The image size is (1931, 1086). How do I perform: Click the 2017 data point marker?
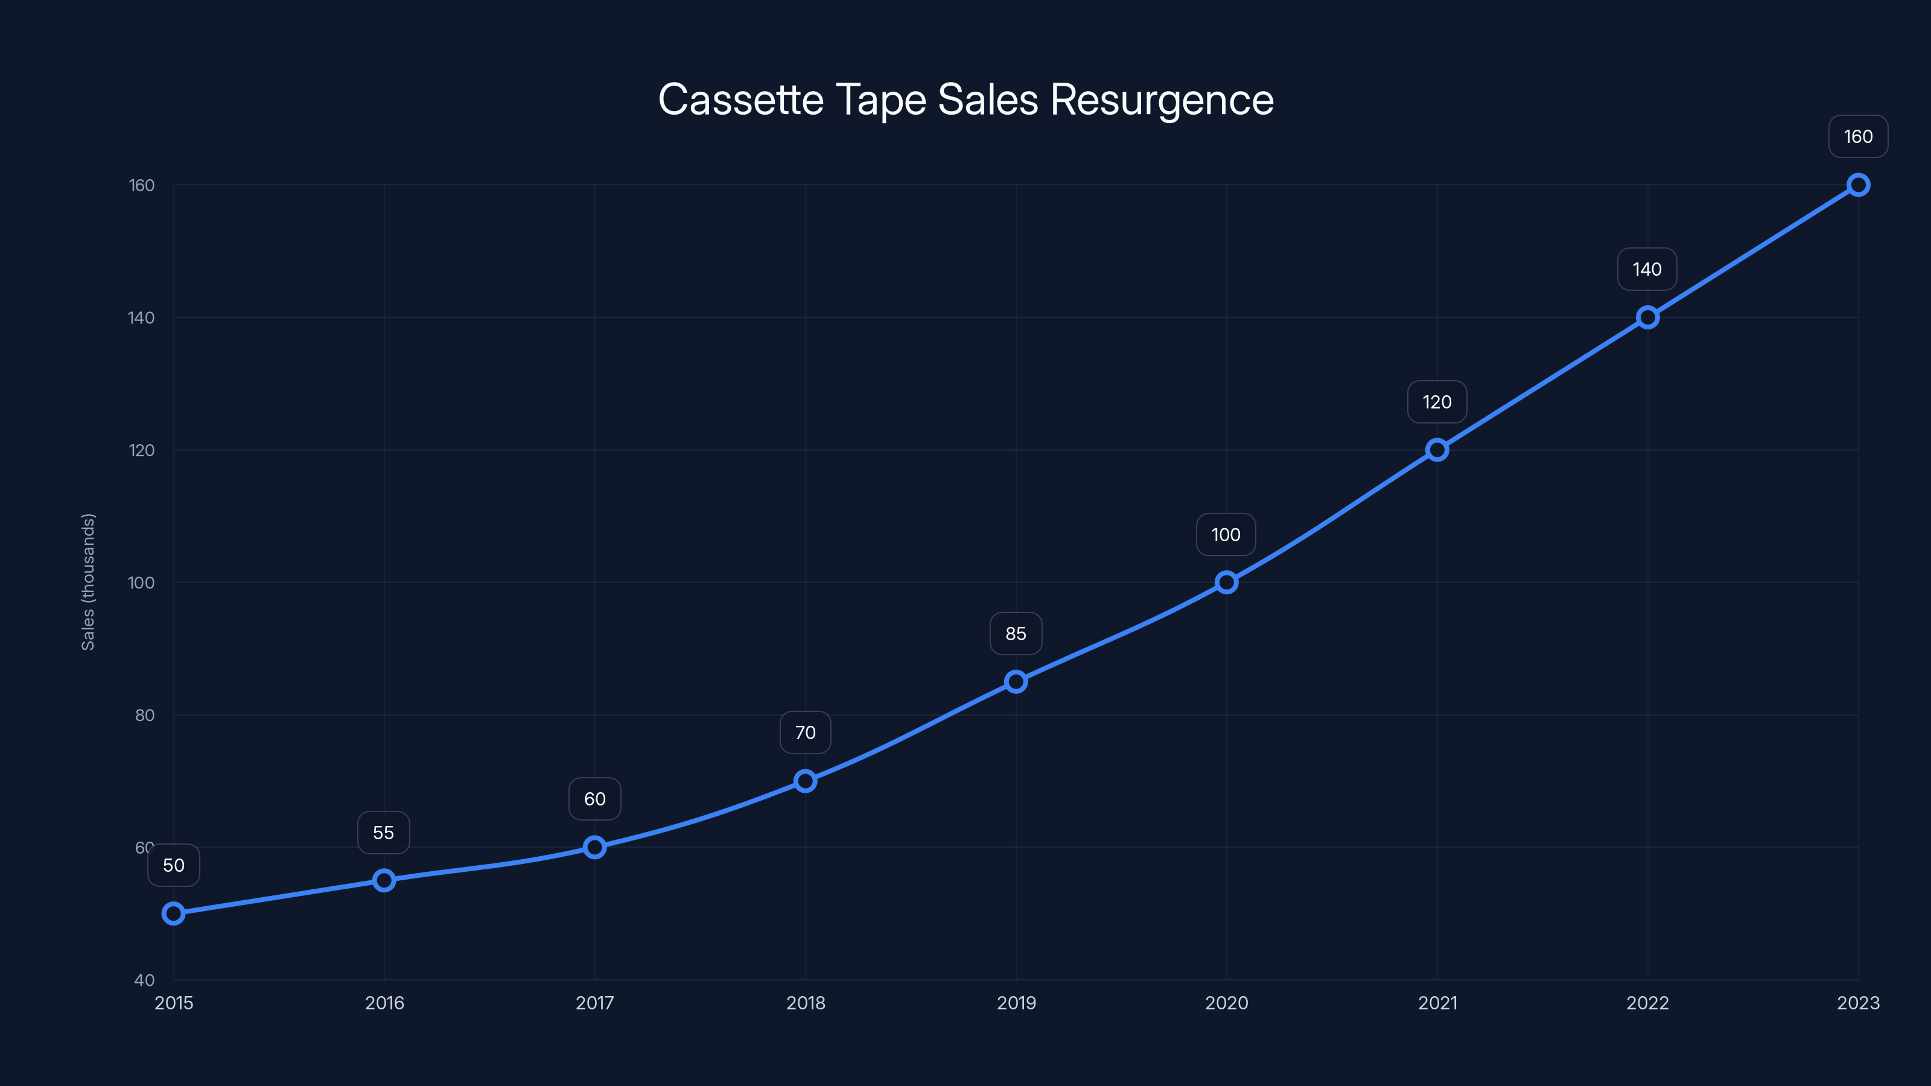click(x=594, y=847)
